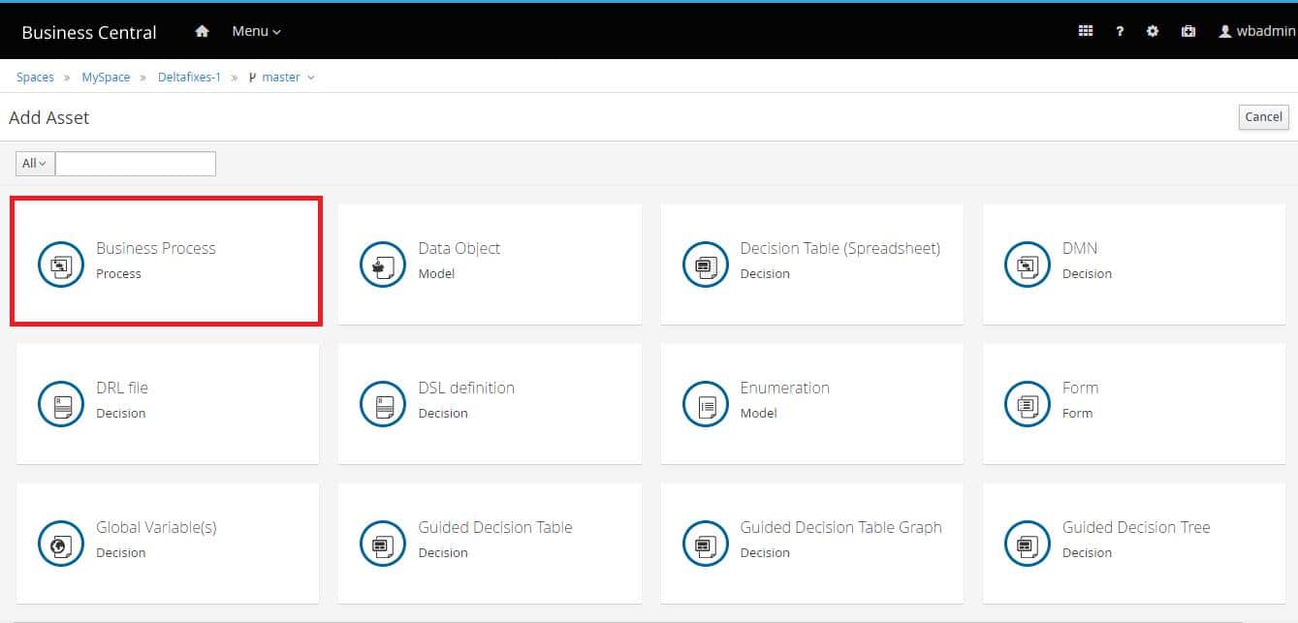The image size is (1298, 623).
Task: Click the DRL file icon
Action: (61, 404)
